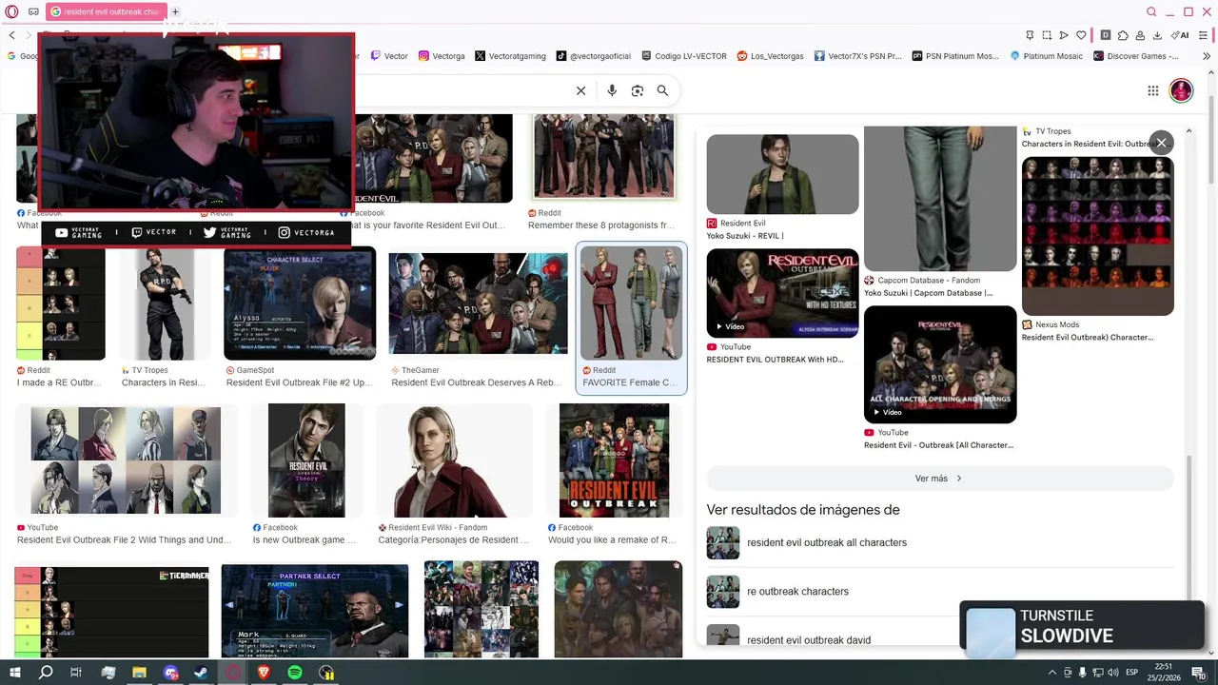Open the Vectorga Instagram bookmark
Image resolution: width=1218 pixels, height=685 pixels.
click(x=442, y=56)
